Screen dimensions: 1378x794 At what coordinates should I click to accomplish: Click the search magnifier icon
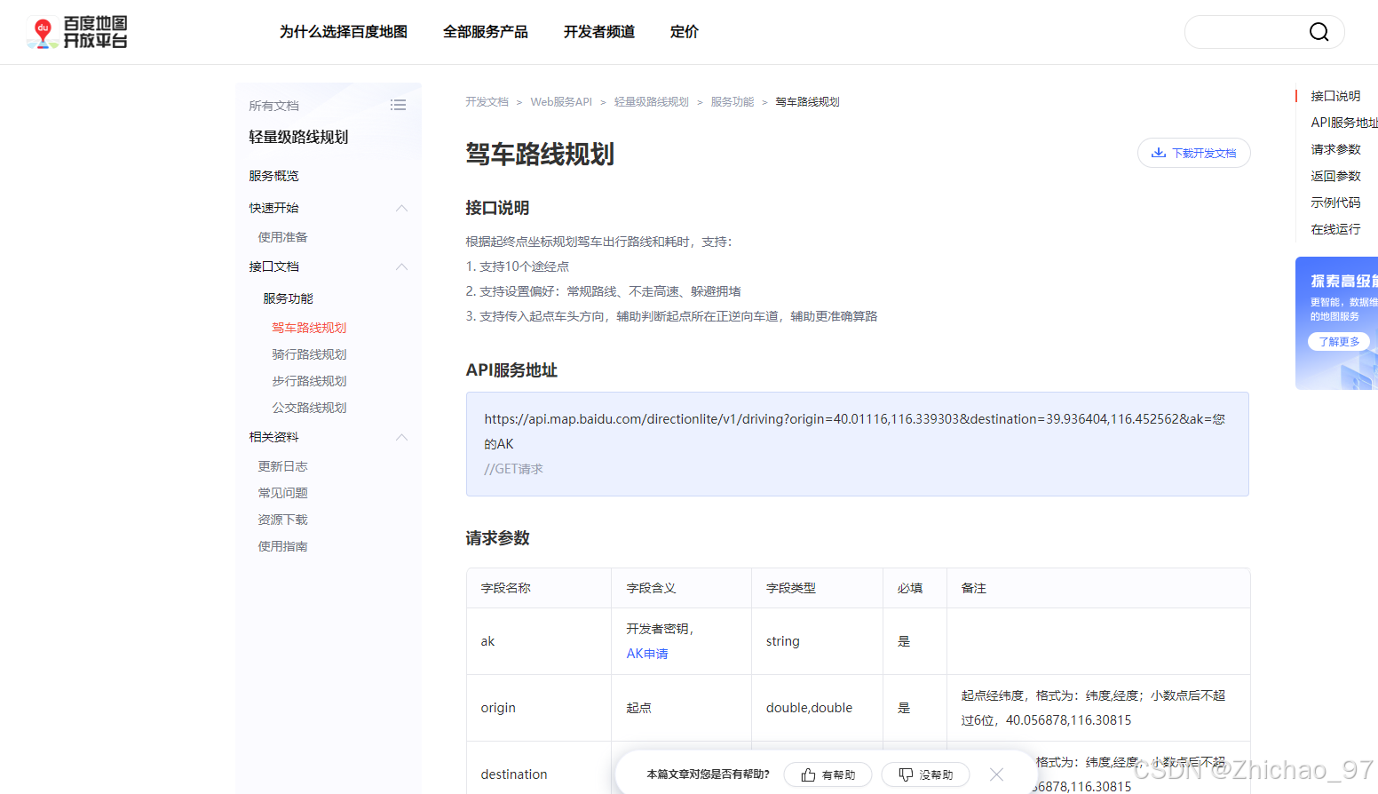tap(1319, 32)
